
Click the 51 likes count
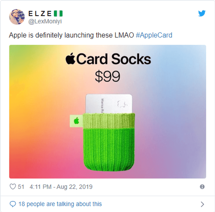21,187
